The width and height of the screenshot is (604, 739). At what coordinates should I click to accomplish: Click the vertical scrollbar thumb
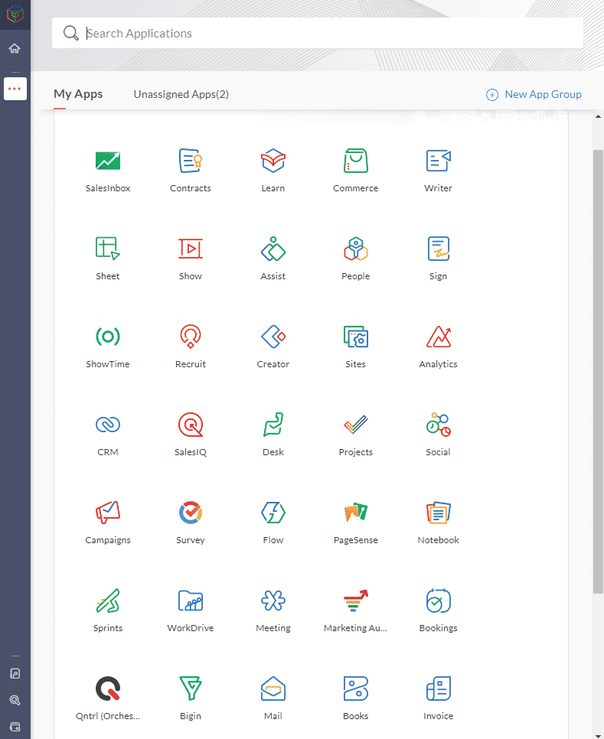[598, 371]
